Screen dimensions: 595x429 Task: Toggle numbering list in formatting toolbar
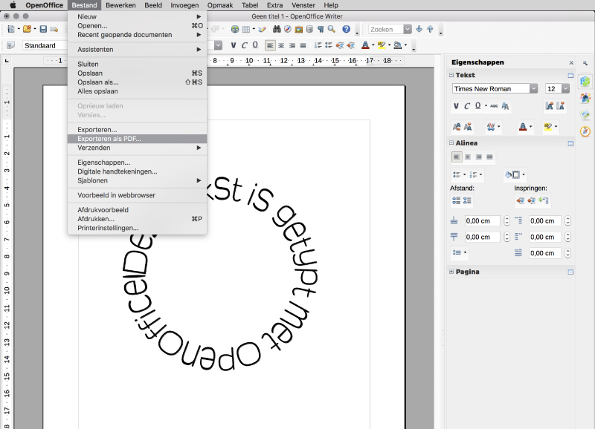(x=318, y=45)
